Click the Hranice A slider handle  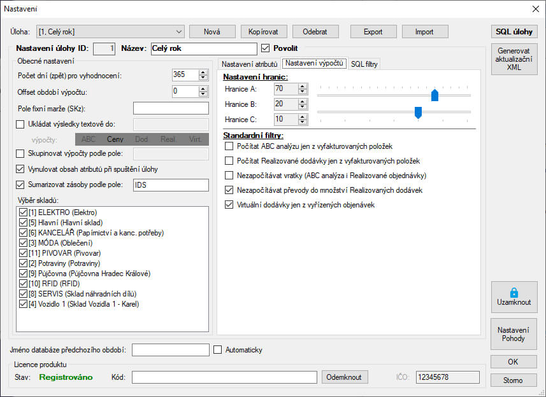click(x=435, y=95)
